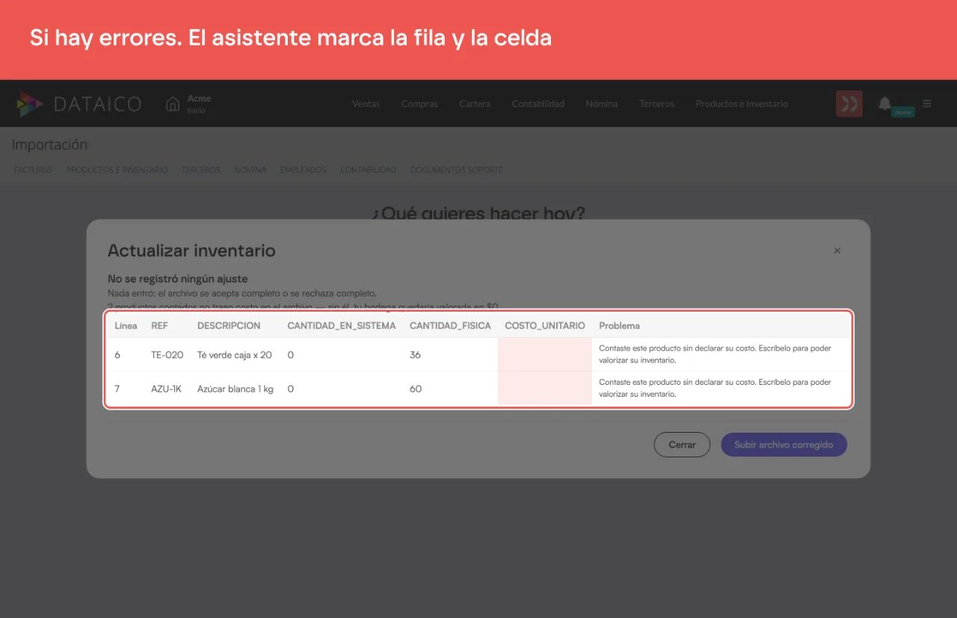Open Productos e Inventario menu
The height and width of the screenshot is (618, 957).
(x=742, y=104)
